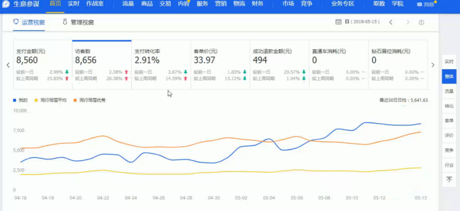Select the 直通车消耗(元) metric card
Image resolution: width=460 pixels, height=211 pixels.
339,65
